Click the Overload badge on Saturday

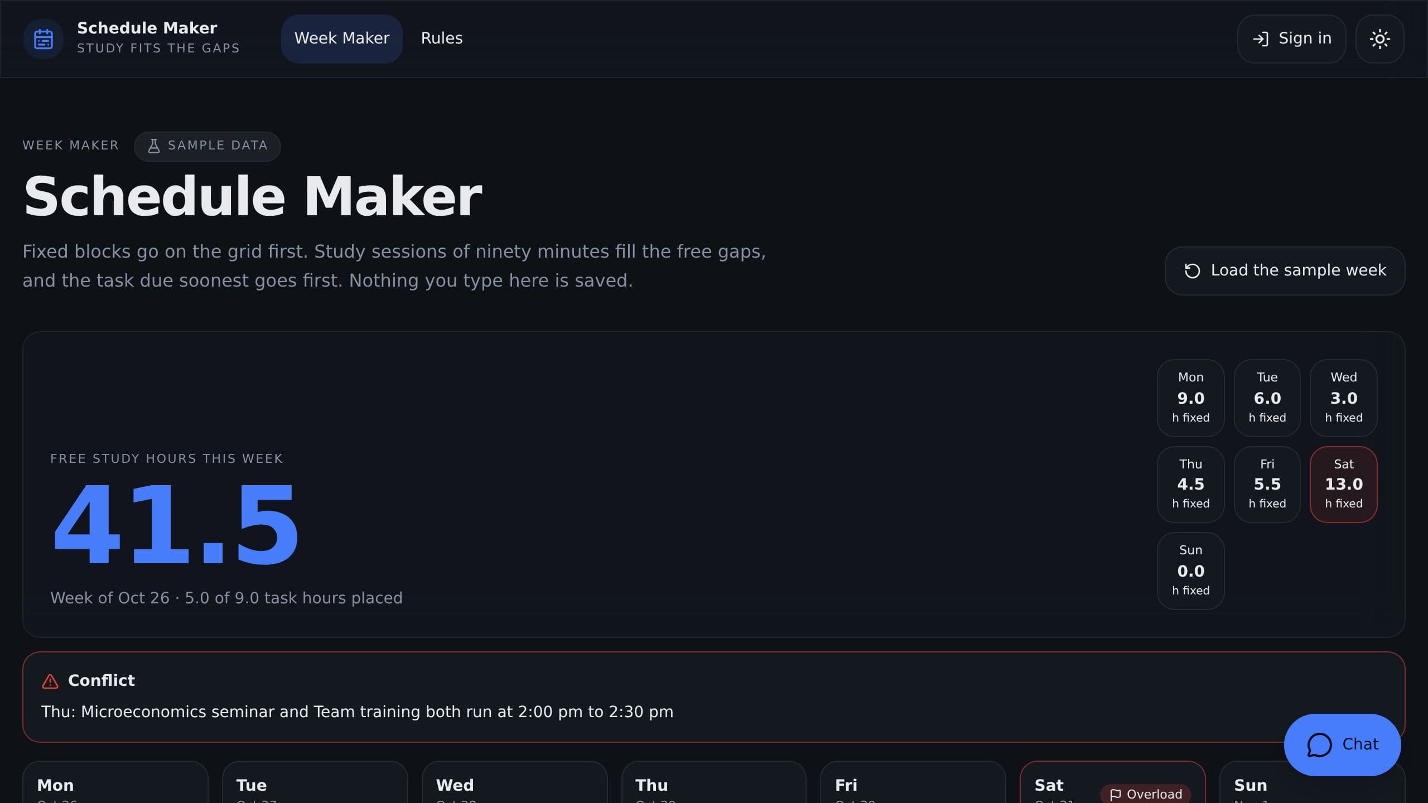point(1146,795)
